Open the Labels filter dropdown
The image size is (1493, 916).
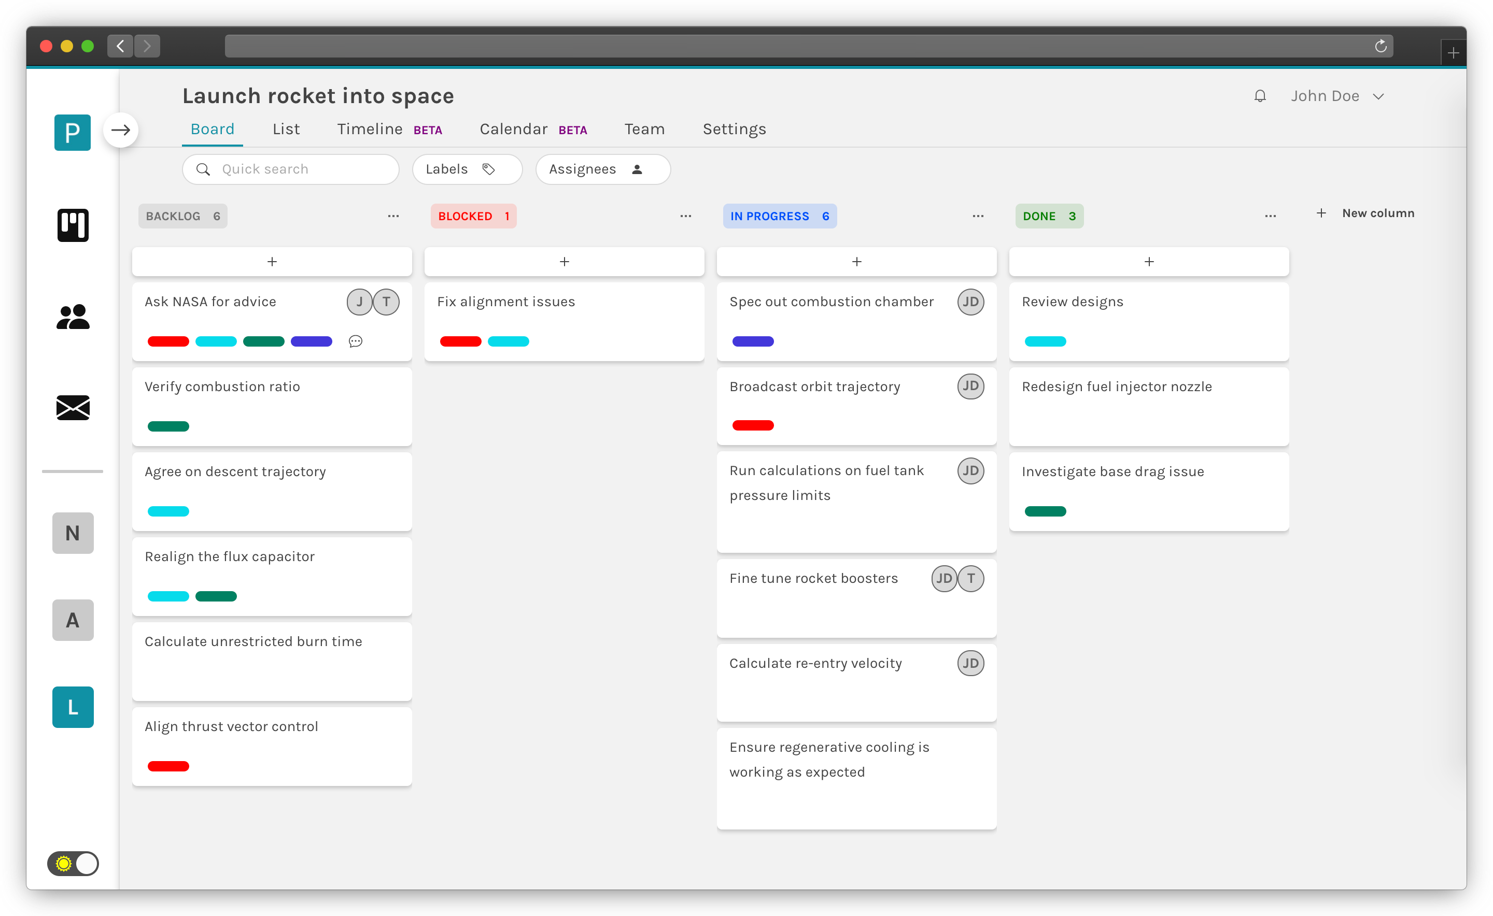click(x=467, y=169)
